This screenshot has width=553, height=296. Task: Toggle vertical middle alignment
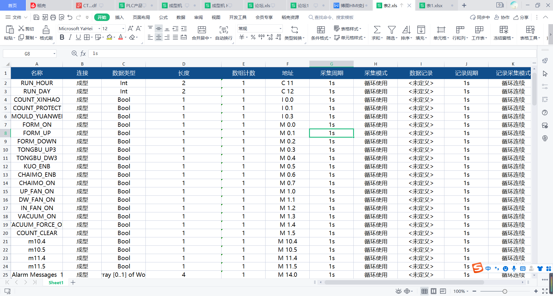(158, 28)
